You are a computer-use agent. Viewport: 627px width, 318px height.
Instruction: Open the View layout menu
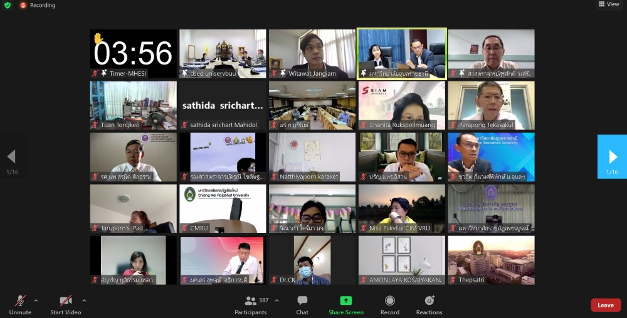[x=608, y=4]
